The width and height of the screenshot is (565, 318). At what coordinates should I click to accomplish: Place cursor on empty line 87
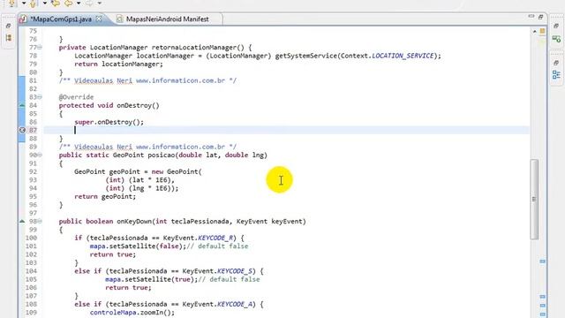286,130
